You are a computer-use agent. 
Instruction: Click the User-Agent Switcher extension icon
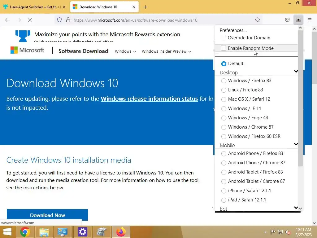coord(298,20)
